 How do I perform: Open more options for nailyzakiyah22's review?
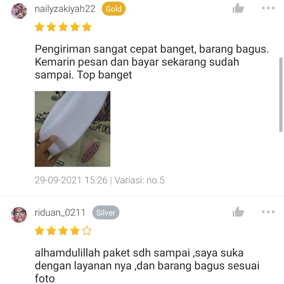click(x=268, y=8)
